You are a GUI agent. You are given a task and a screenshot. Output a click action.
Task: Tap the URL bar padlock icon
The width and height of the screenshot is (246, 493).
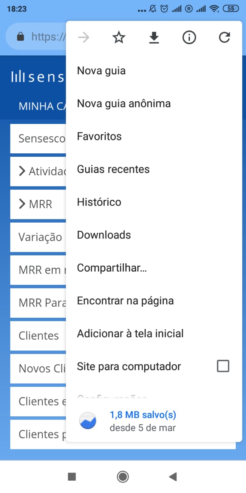coord(21,37)
